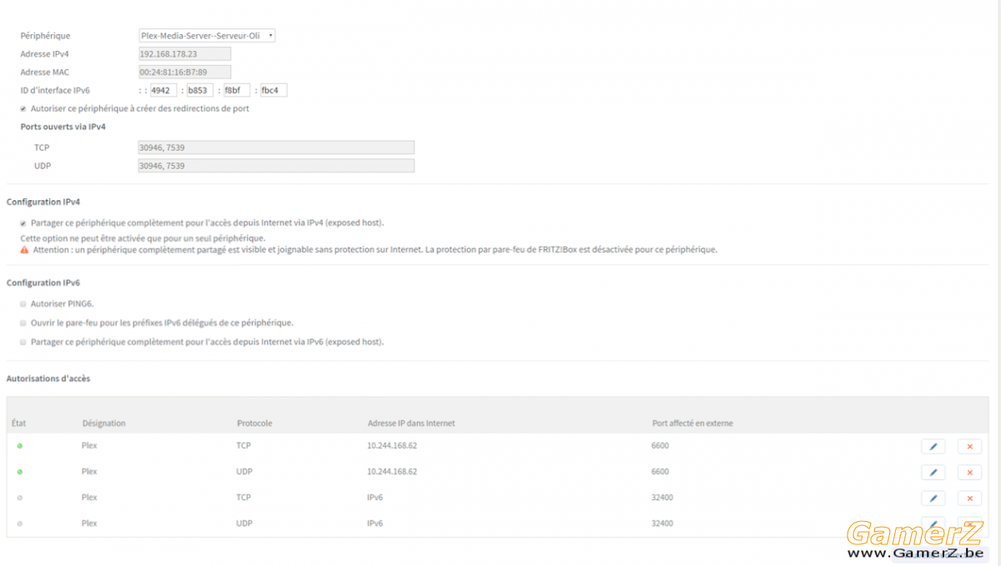1001x566 pixels.
Task: Click '10.244.168.62' in the Plex UDP row
Action: (392, 472)
